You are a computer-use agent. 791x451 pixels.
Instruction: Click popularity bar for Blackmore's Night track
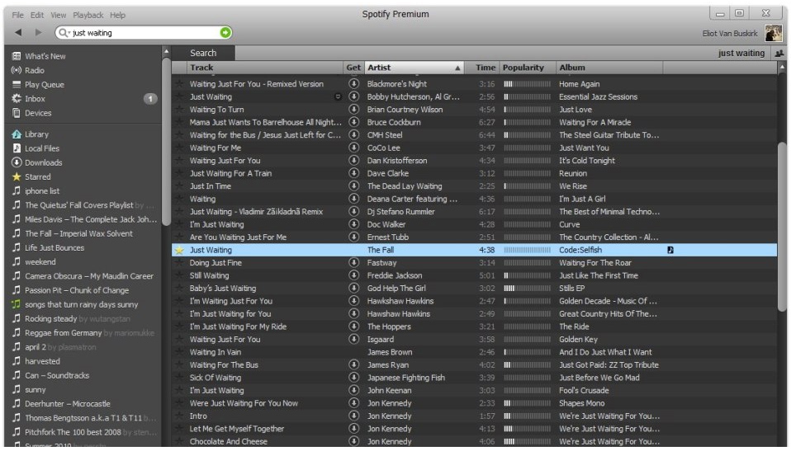527,83
